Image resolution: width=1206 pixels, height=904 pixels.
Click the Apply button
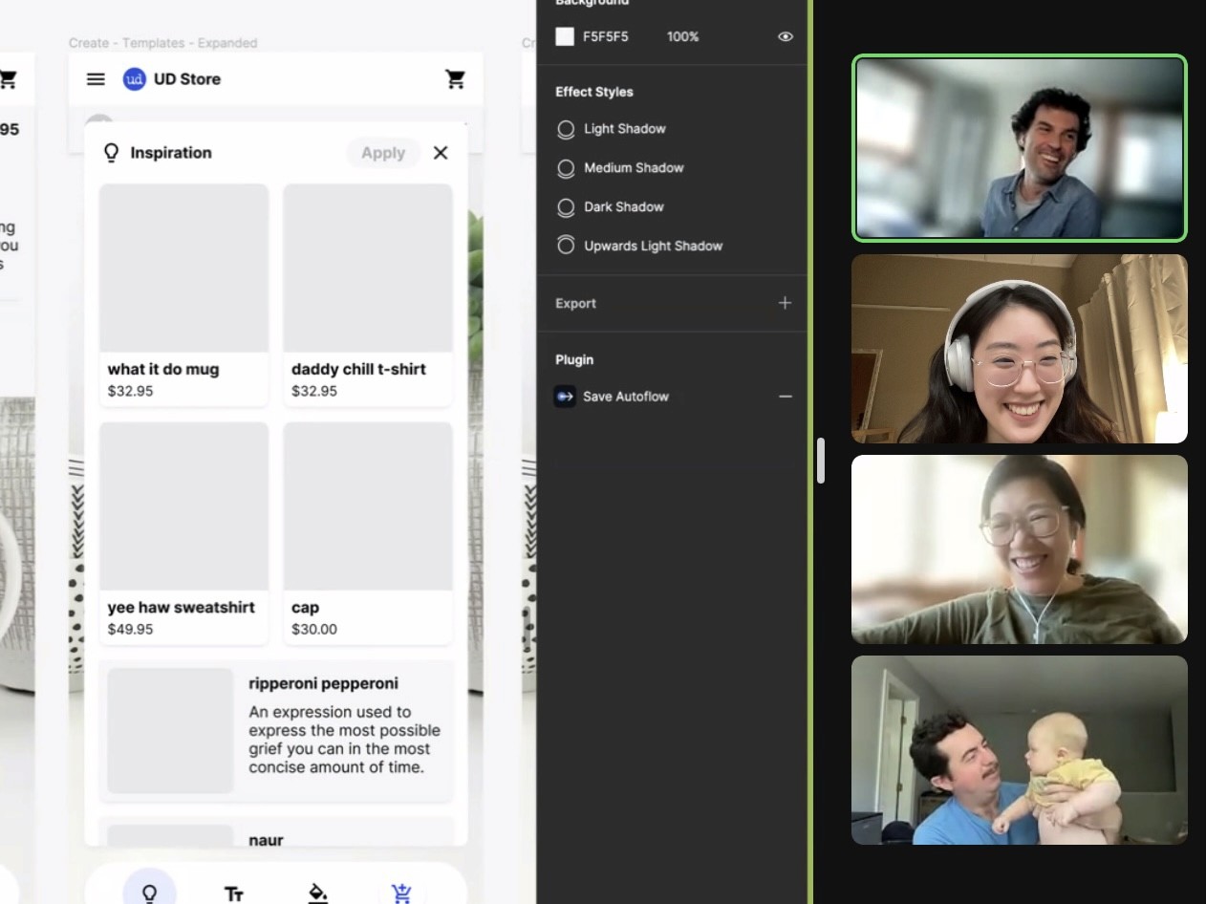click(x=383, y=153)
